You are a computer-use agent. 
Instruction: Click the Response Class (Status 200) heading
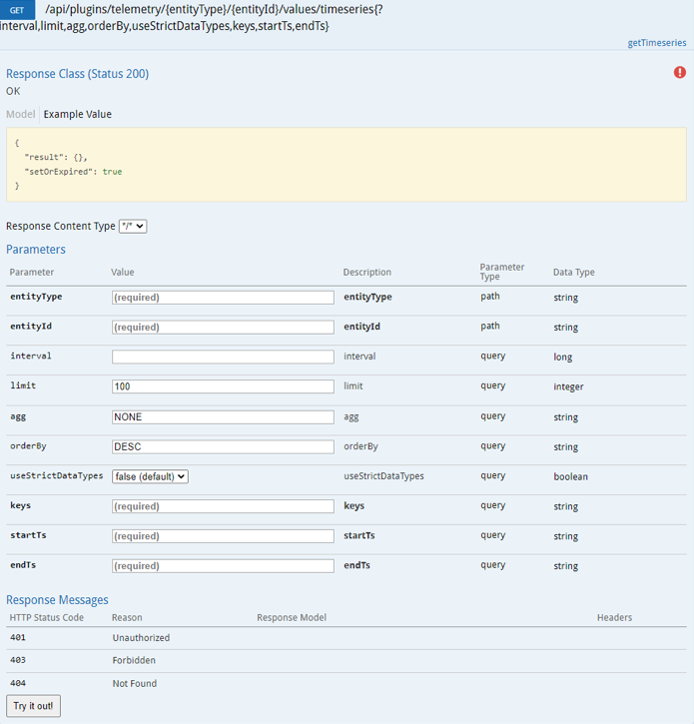(77, 74)
